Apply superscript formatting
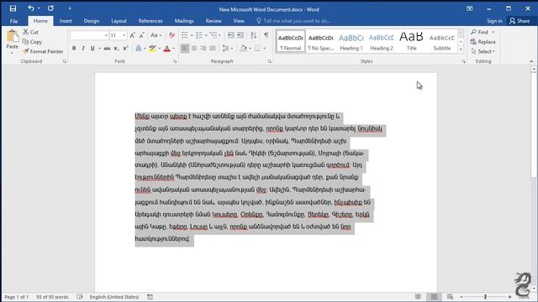The width and height of the screenshot is (538, 302). click(x=125, y=49)
